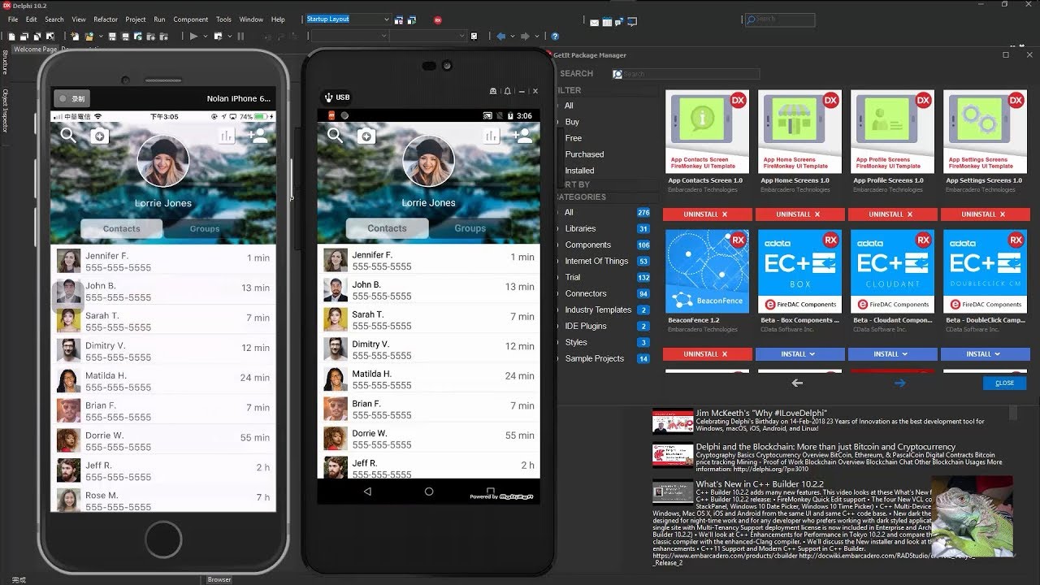Image resolution: width=1040 pixels, height=585 pixels.
Task: Tap Dimitry V. contact on Android preview
Action: [x=429, y=349]
